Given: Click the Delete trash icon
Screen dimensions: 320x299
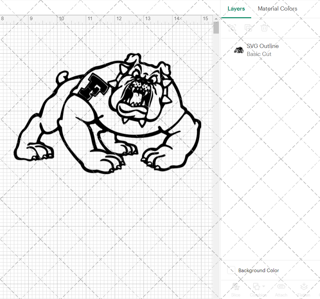Looking at the screenshot, I should click(x=264, y=28).
